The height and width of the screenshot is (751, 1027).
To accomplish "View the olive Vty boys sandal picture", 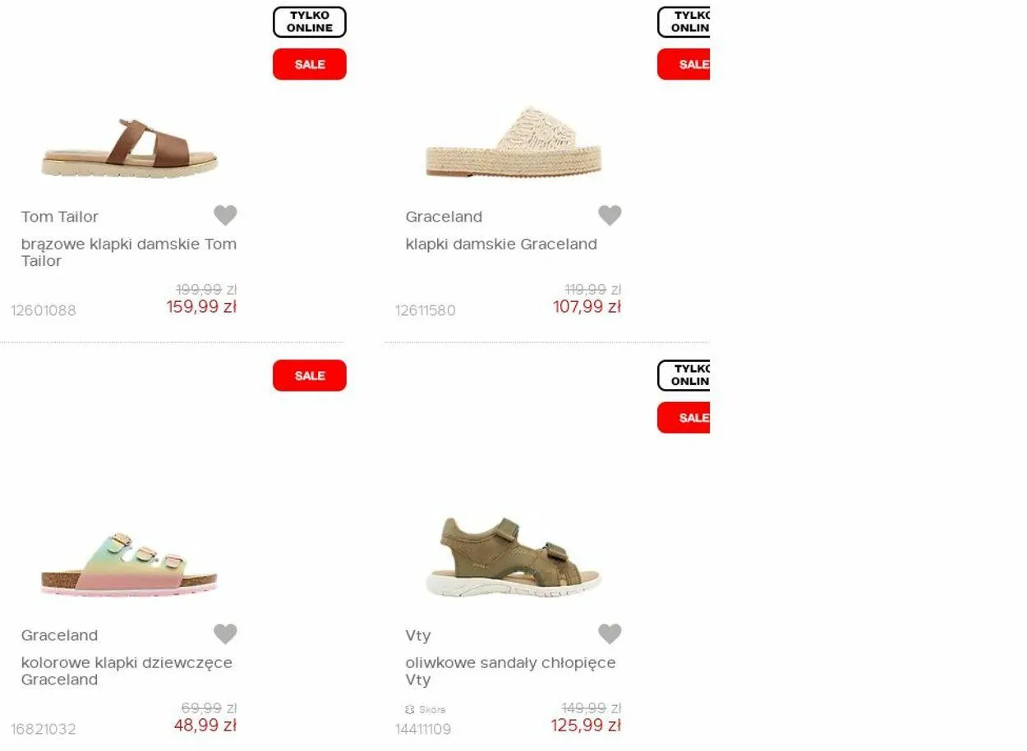I will tap(513, 557).
